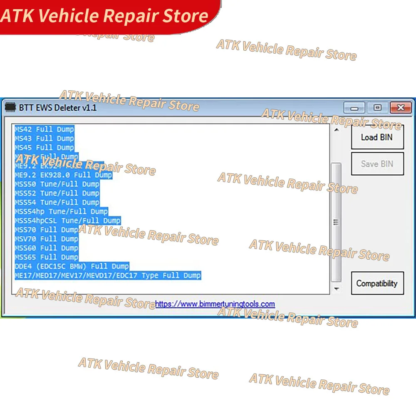Minimize the BTT EWS Deleter window
Screen dimensions: 416x416
(354, 108)
